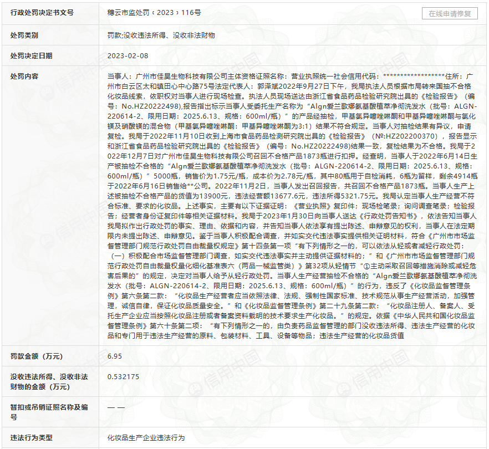This screenshot has width=489, height=449.
Task: Click the 在线申请修复 button
Action: 450,14
